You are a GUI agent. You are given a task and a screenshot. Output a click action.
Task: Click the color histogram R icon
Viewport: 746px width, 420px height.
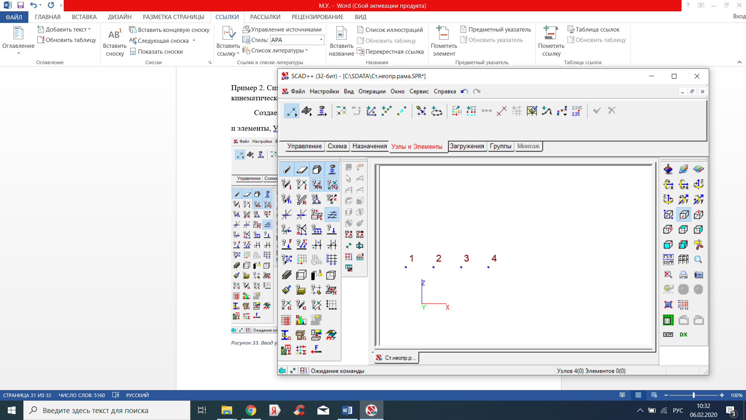point(301,320)
